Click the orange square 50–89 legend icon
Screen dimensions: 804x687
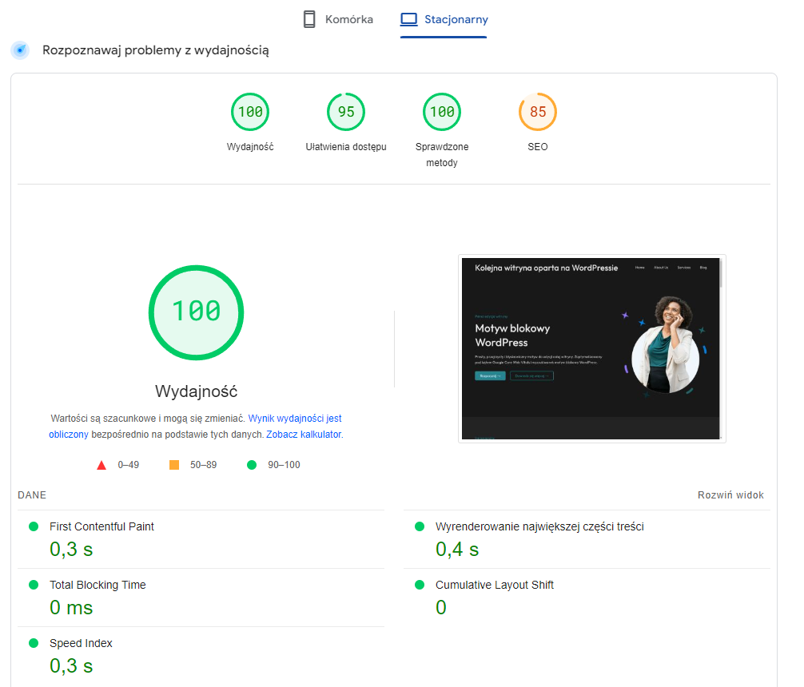pyautogui.click(x=174, y=465)
